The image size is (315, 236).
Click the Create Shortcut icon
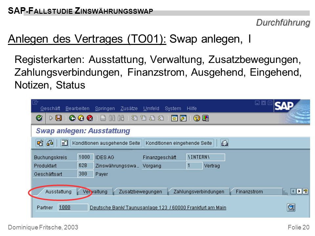coord(183,118)
